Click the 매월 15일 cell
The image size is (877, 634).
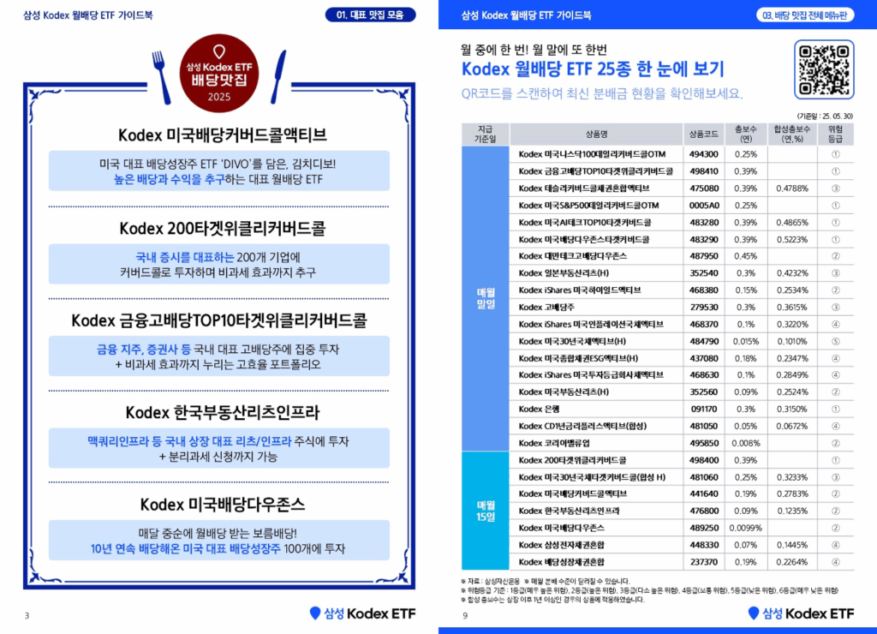pos(486,511)
